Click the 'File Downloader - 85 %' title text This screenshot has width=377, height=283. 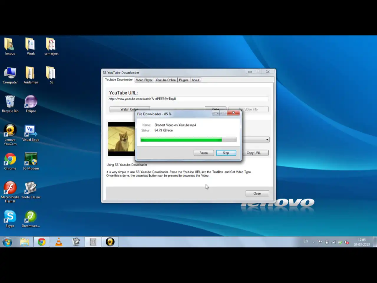tap(154, 114)
